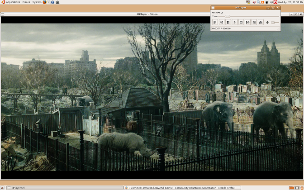Image resolution: width=304 pixels, height=190 pixels.
Task: Open the Places menu
Action: tap(26, 2)
